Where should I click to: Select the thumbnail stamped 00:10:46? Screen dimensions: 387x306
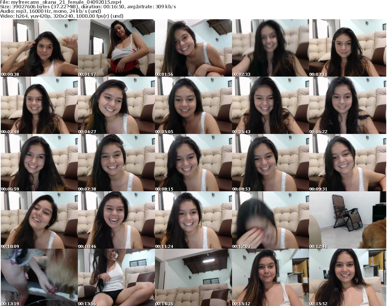(116, 220)
